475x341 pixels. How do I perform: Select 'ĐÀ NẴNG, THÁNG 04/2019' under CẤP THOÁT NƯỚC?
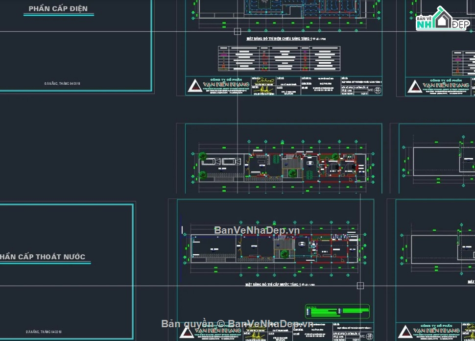point(44,332)
